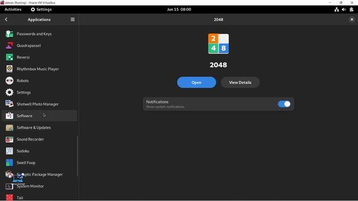Click the Passwords and Keys app icon
The height and width of the screenshot is (201, 358).
point(10,34)
